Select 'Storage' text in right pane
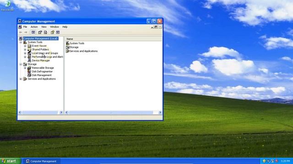 click(74, 47)
